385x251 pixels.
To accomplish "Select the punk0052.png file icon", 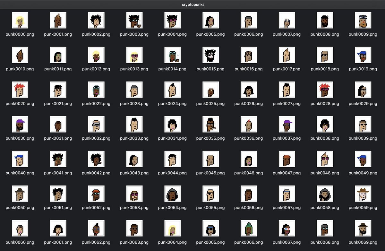I will (x=96, y=194).
